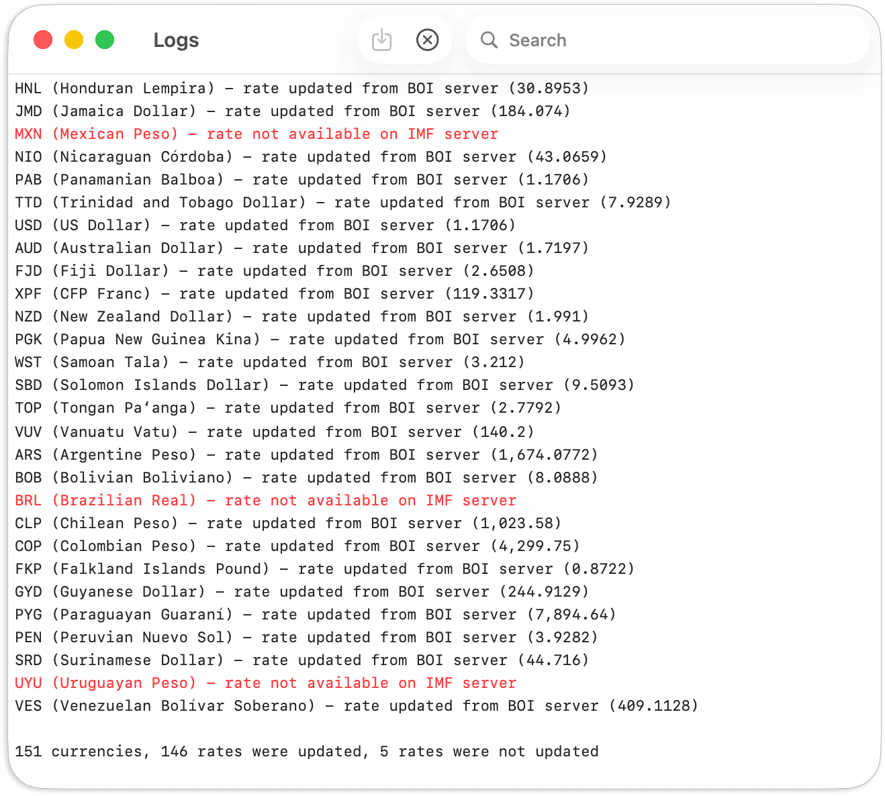Click the 151 currencies summary line
The width and height of the screenshot is (885, 796).
[306, 752]
